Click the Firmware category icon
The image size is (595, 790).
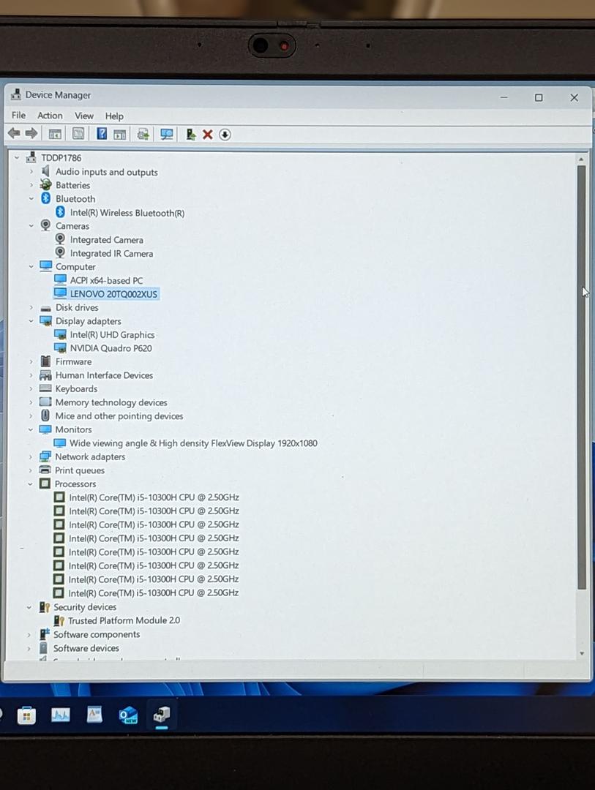point(45,361)
